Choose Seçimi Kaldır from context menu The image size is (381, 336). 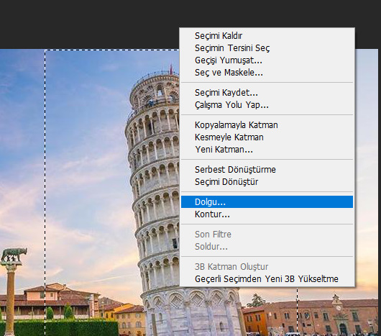click(x=267, y=36)
